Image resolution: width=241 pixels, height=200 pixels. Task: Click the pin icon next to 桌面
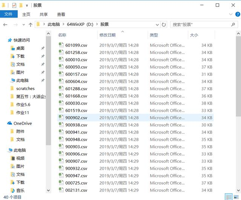click(43, 48)
